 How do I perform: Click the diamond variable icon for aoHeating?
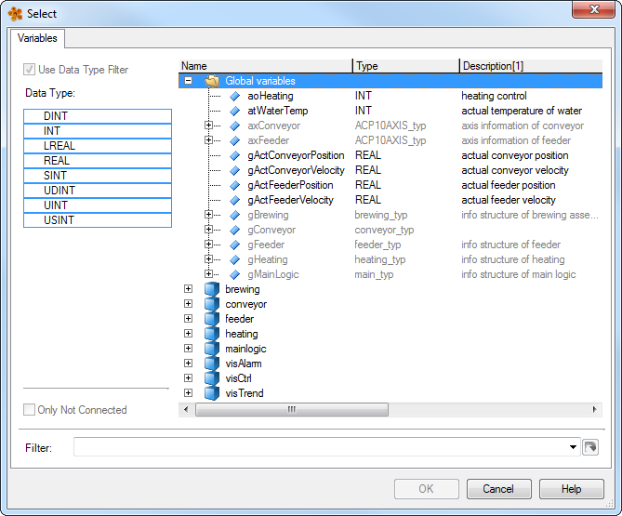coord(235,96)
